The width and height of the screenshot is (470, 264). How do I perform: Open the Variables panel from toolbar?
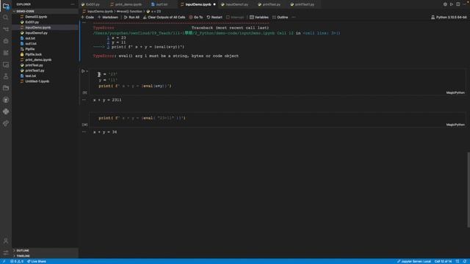pyautogui.click(x=259, y=18)
